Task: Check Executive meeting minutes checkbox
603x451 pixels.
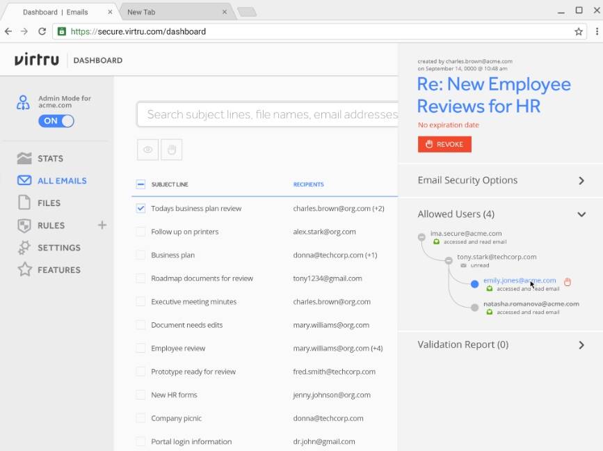Action: pyautogui.click(x=140, y=301)
